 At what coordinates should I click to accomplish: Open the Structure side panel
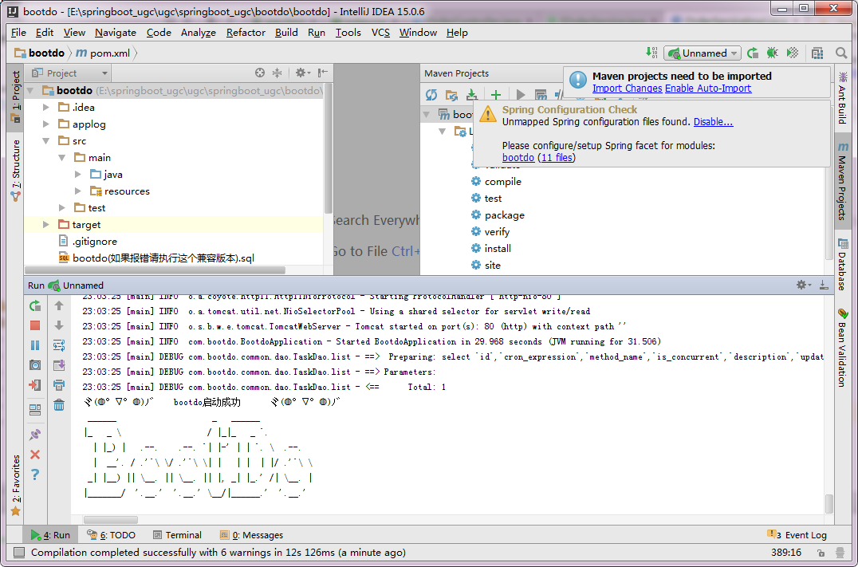(x=15, y=171)
